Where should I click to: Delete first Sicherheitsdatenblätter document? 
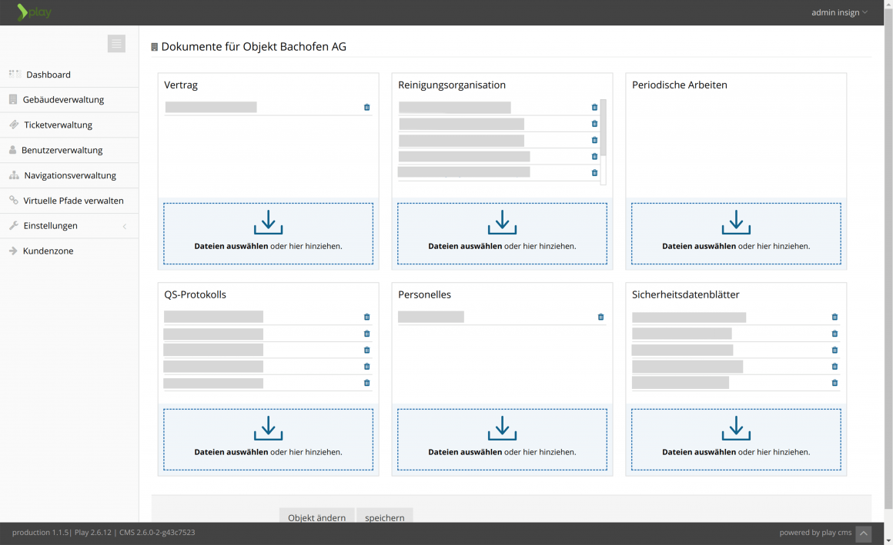834,317
